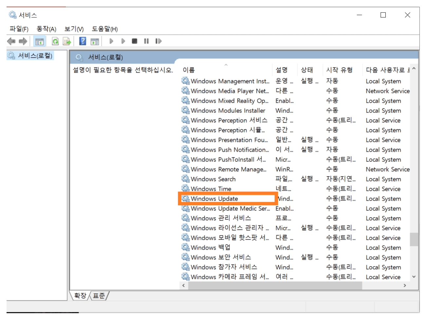Open the 파일(F) menu
This screenshot has height=321, width=427.
point(19,29)
